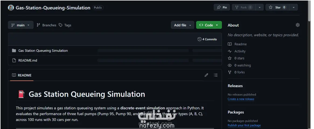314x129 pixels.
Task: Edit README with the pencil icon
Action: pos(206,75)
